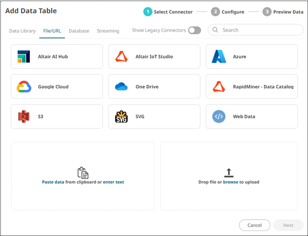Click the Web Data code icon
The image size is (308, 236).
219,117
